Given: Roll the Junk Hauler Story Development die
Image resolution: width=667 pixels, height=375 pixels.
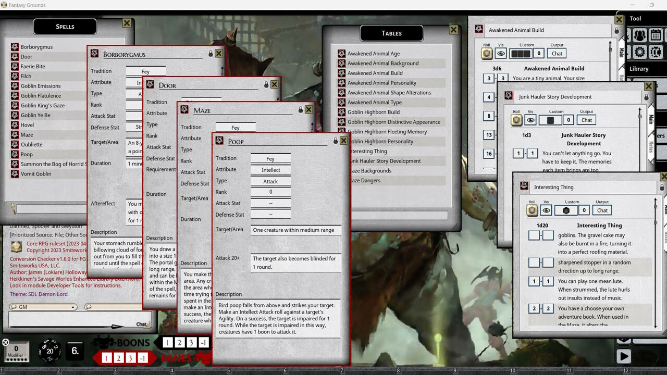Looking at the screenshot, I should coord(516,119).
